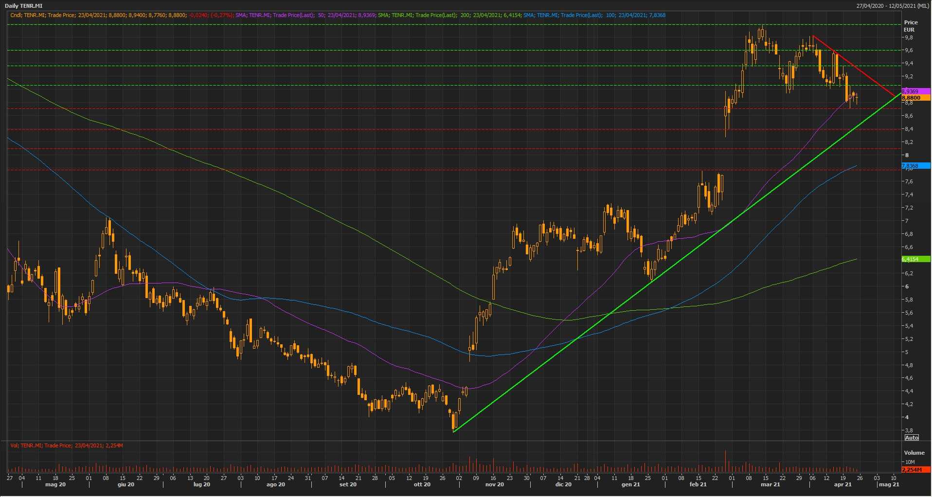932x497 pixels.
Task: Click 'mar 21' on the time axis
Action: [770, 484]
